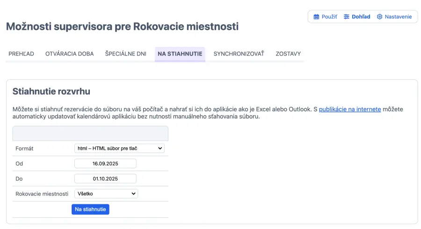Click the Formát row label
The height and width of the screenshot is (229, 421).
(x=24, y=148)
